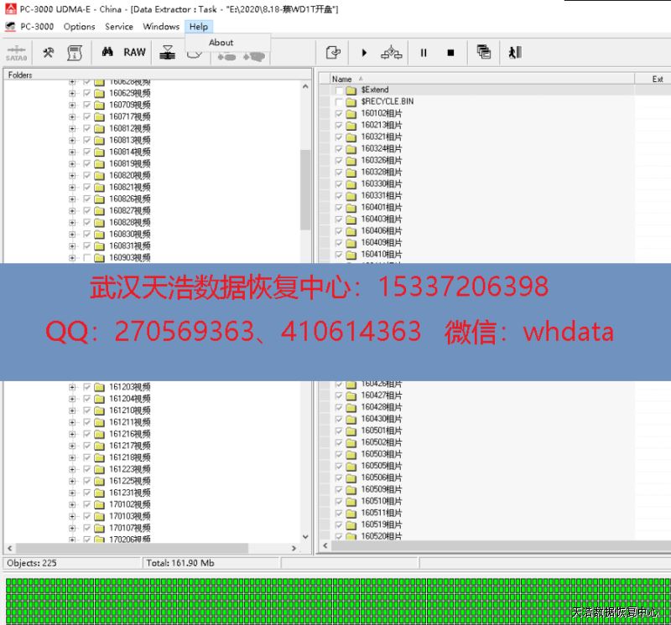Check the $Extend folder checkbox
The width and height of the screenshot is (671, 625).
point(339,90)
